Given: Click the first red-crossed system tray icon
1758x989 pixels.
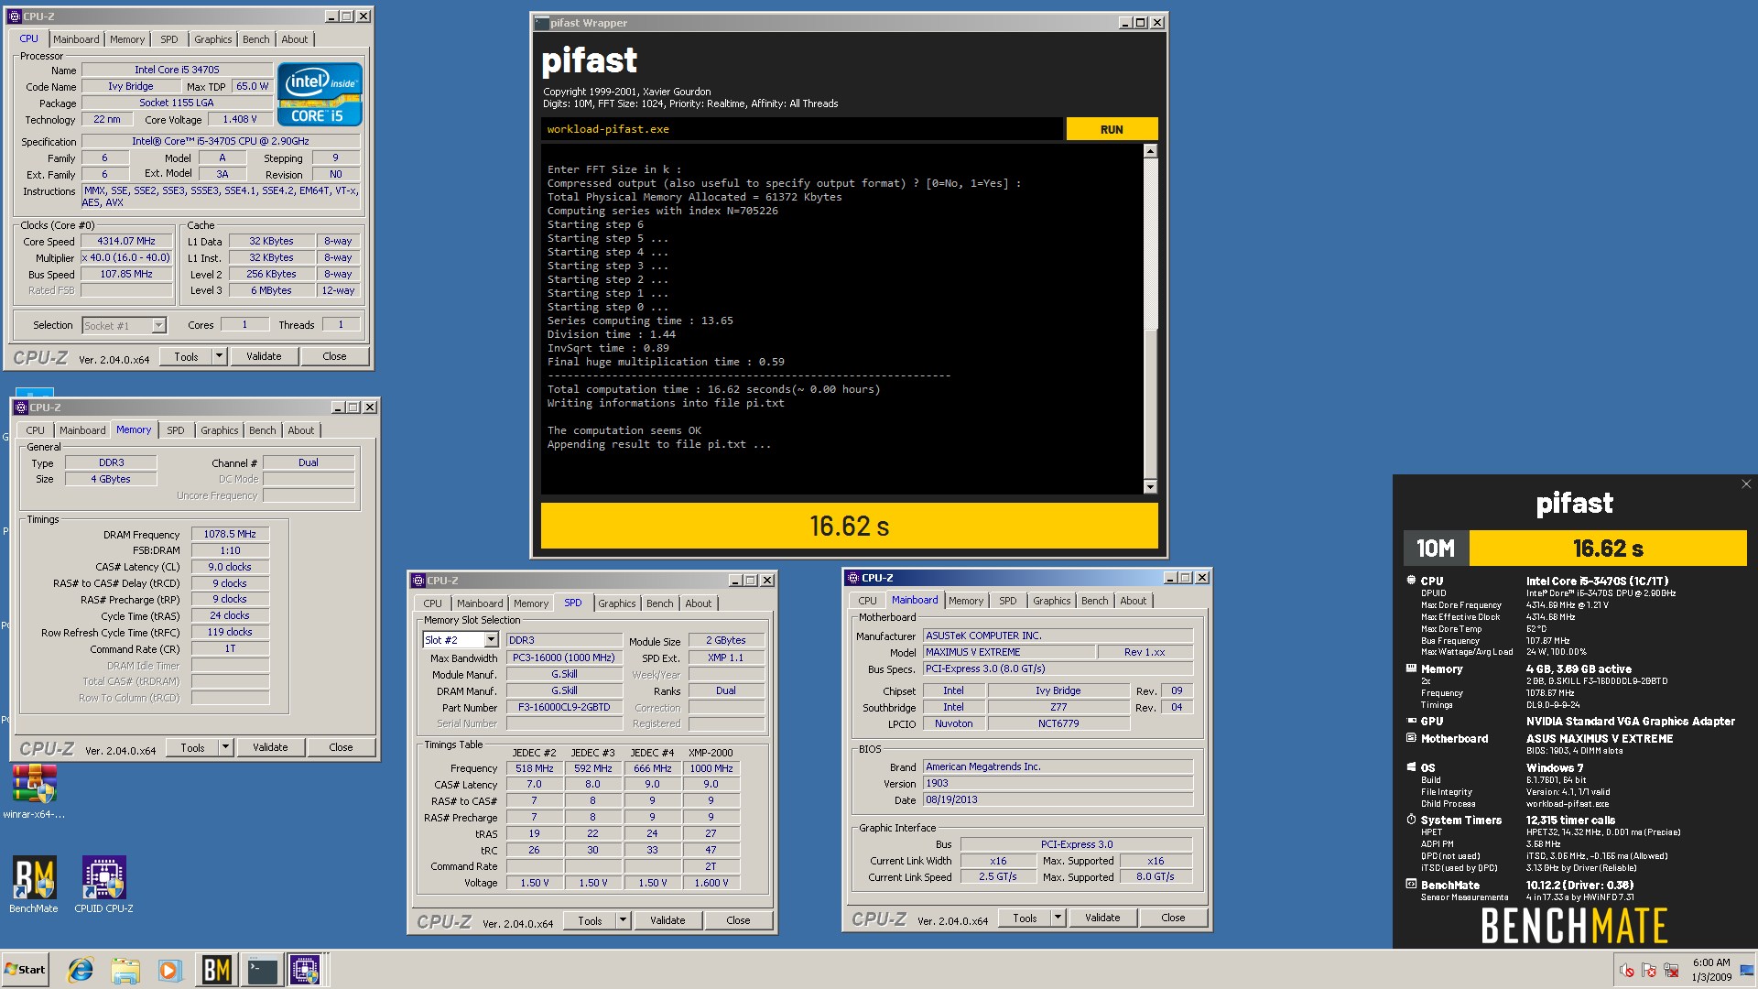Looking at the screenshot, I should 1627,971.
